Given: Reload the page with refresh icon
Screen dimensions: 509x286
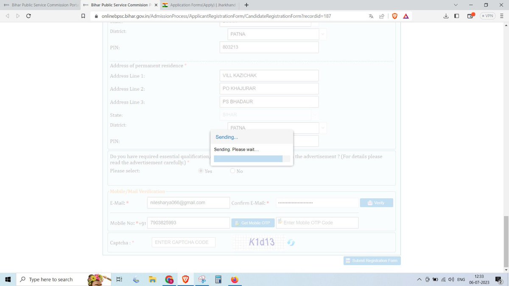Looking at the screenshot, I should click(x=28, y=16).
